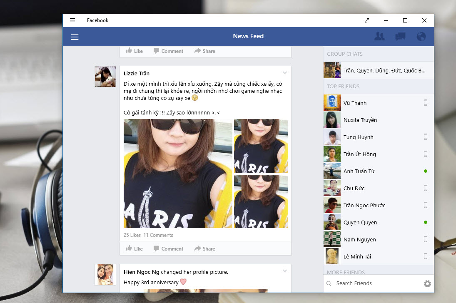Image resolution: width=456 pixels, height=303 pixels.
Task: Click the search magnifier icon in sidebar
Action: point(329,283)
